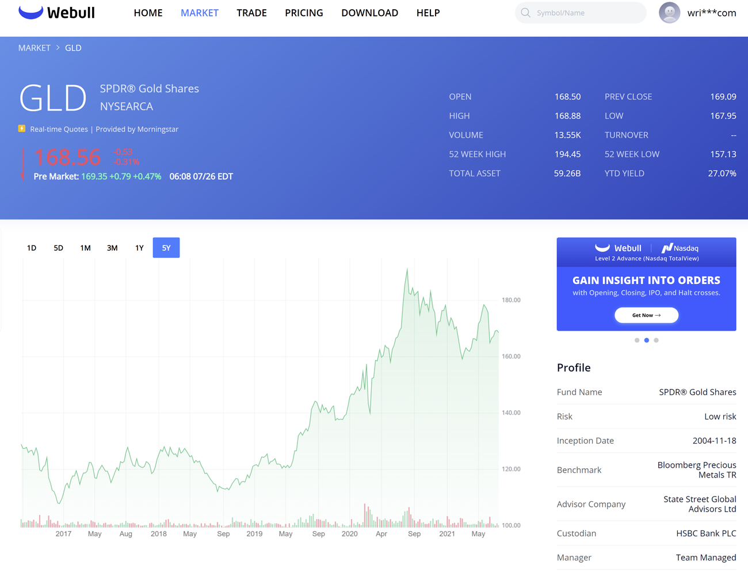
Task: Click the Risk value Low risk
Action: coord(720,416)
